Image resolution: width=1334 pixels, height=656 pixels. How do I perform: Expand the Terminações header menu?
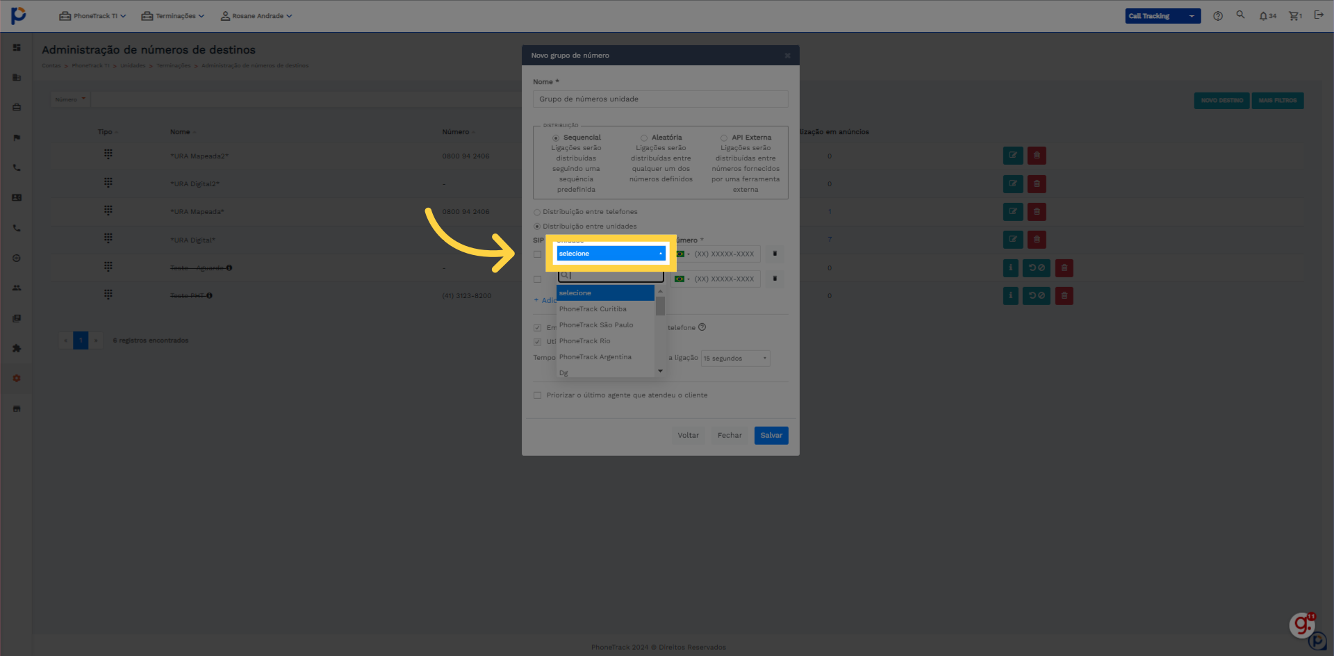pos(172,16)
